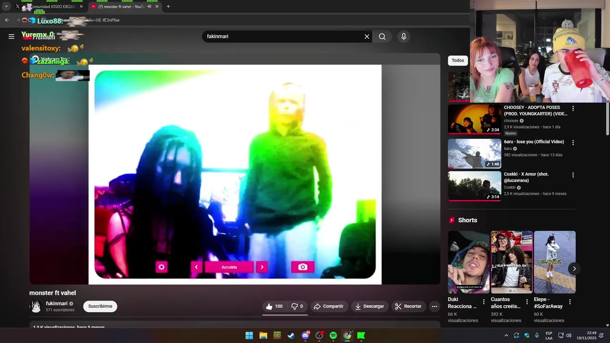
Task: Open the ESP LAA language switcher
Action: [x=549, y=335]
